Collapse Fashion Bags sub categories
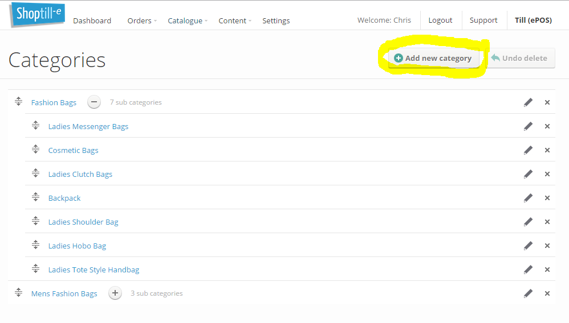Screen dimensions: 569x323 click(x=94, y=102)
